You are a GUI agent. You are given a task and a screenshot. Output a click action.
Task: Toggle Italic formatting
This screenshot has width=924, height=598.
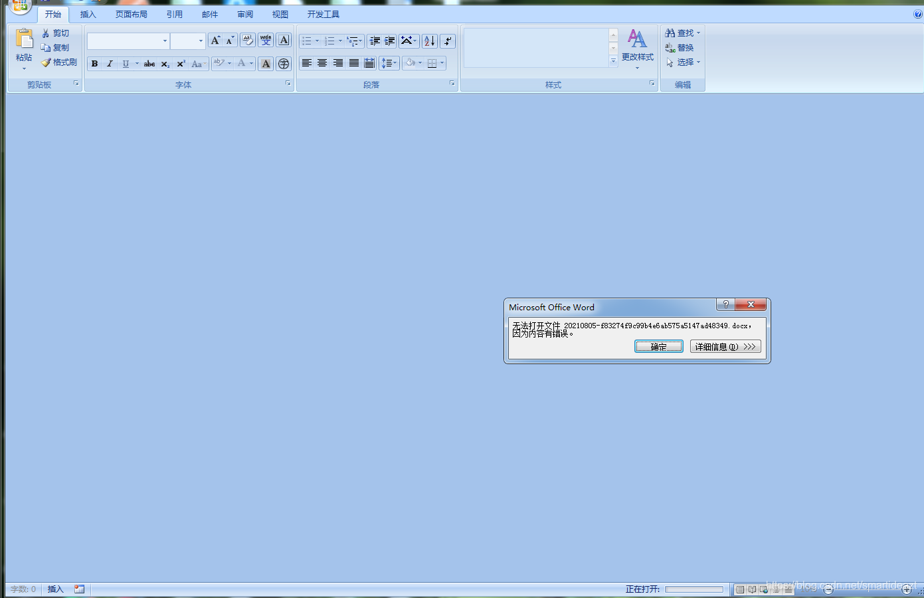point(110,64)
